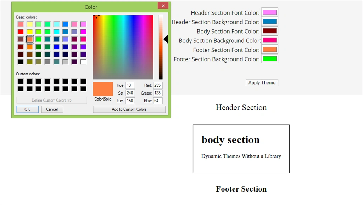Open Footer Section Font Color swatch
The height and width of the screenshot is (205, 363).
pos(269,50)
